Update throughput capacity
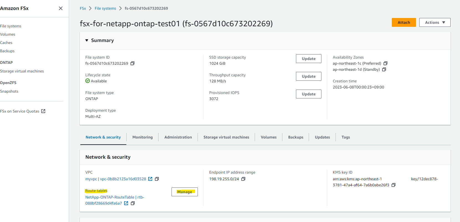The width and height of the screenshot is (460, 222). pyautogui.click(x=309, y=76)
